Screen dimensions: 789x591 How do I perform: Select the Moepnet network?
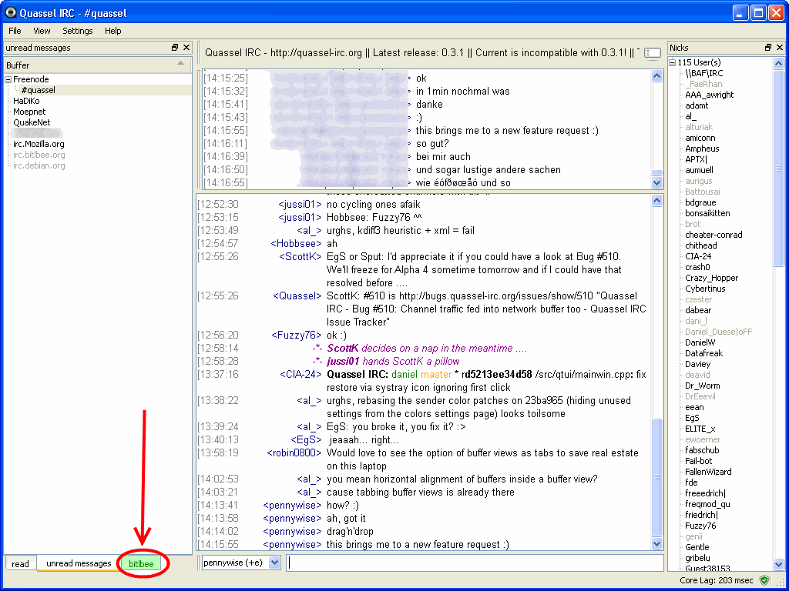coord(29,112)
